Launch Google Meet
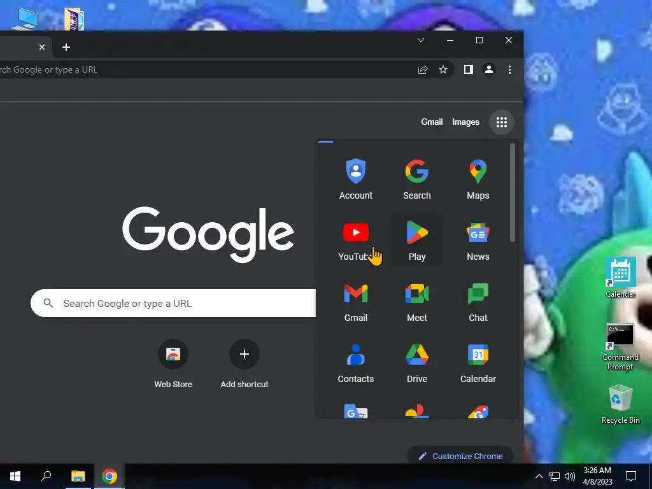Image resolution: width=652 pixels, height=489 pixels. 416,301
